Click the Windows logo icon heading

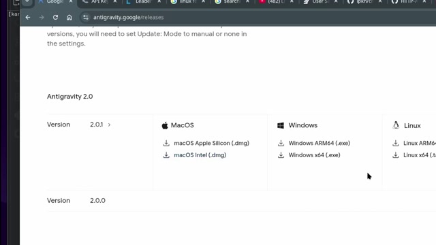(x=281, y=125)
